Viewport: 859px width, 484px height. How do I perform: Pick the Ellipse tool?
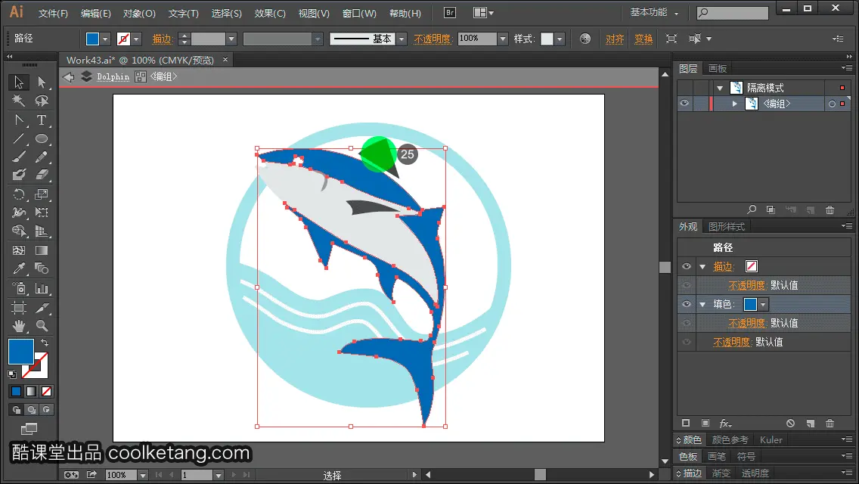[42, 138]
